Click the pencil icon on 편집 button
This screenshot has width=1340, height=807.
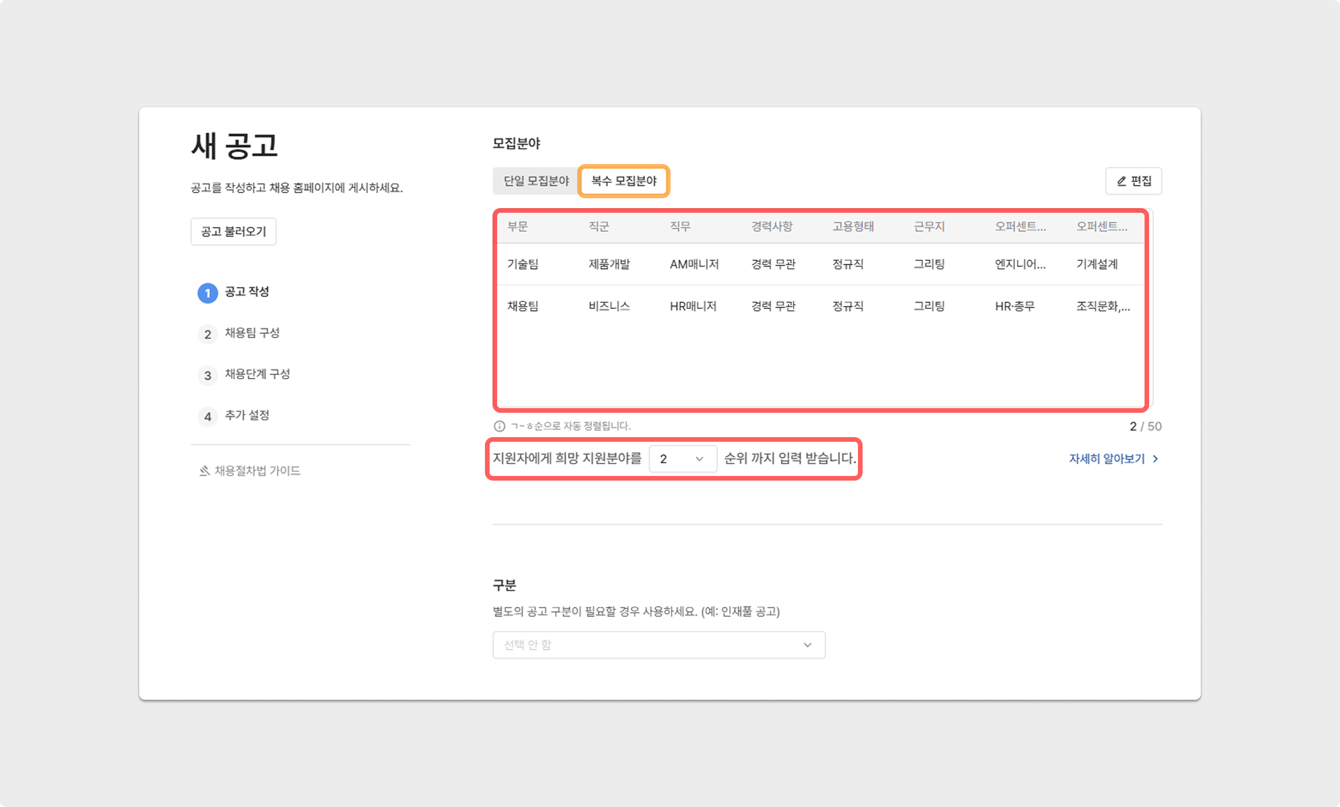[1121, 181]
